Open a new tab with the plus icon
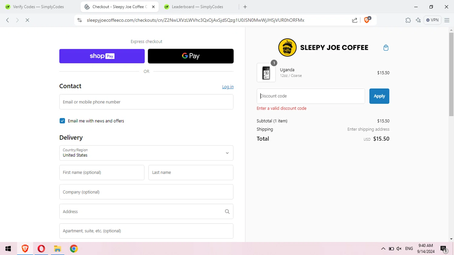 click(x=245, y=7)
